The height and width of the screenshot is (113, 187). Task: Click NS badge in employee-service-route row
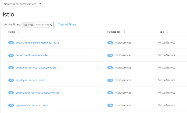(x=110, y=80)
